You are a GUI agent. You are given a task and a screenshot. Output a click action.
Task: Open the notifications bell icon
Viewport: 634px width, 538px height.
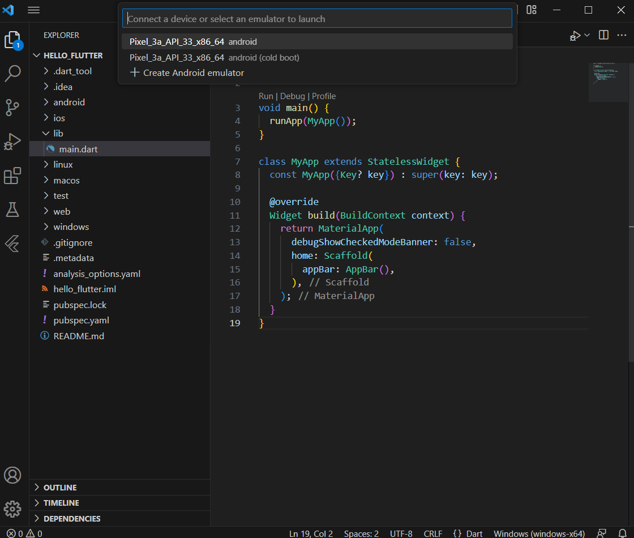(x=623, y=533)
